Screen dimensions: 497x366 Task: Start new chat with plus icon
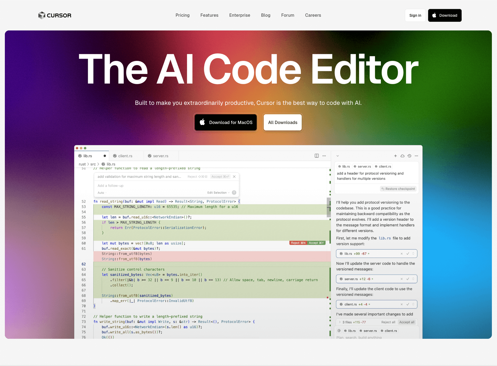(395, 156)
